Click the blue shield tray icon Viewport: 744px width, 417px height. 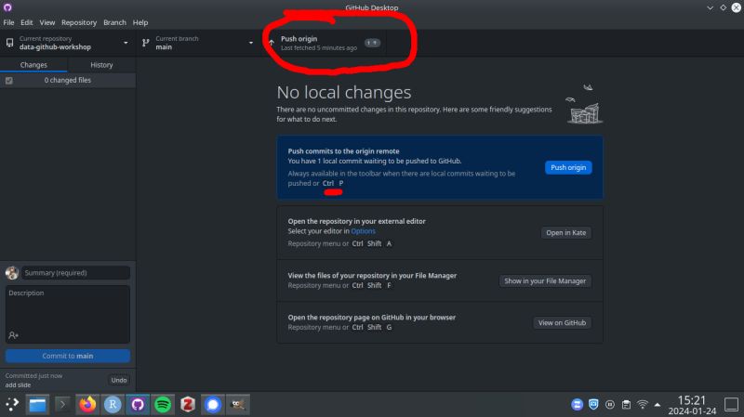[593, 404]
